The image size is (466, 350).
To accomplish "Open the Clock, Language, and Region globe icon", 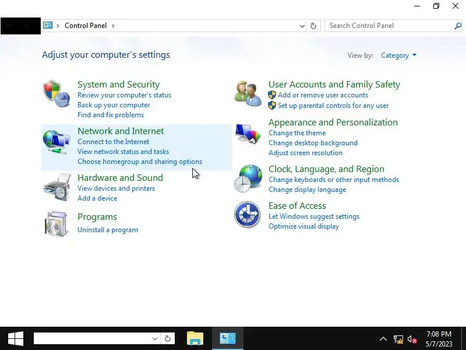I will pyautogui.click(x=248, y=178).
